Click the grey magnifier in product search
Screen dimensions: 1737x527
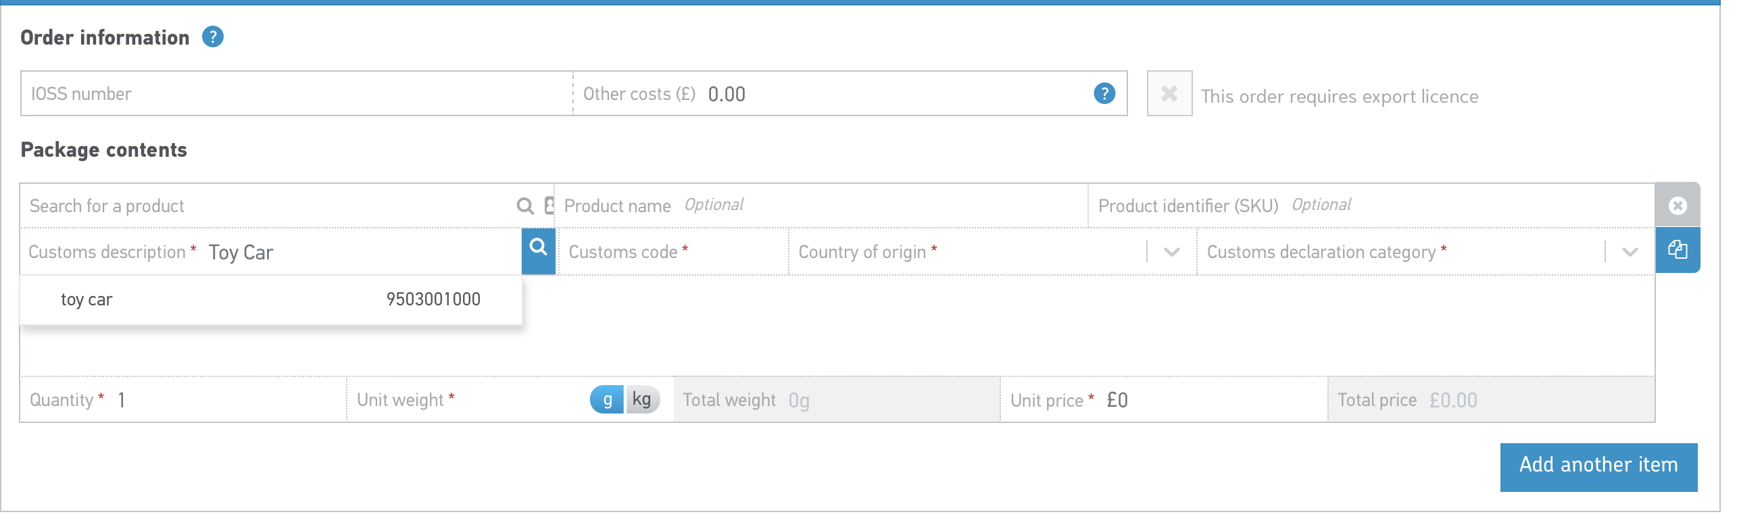(x=524, y=206)
